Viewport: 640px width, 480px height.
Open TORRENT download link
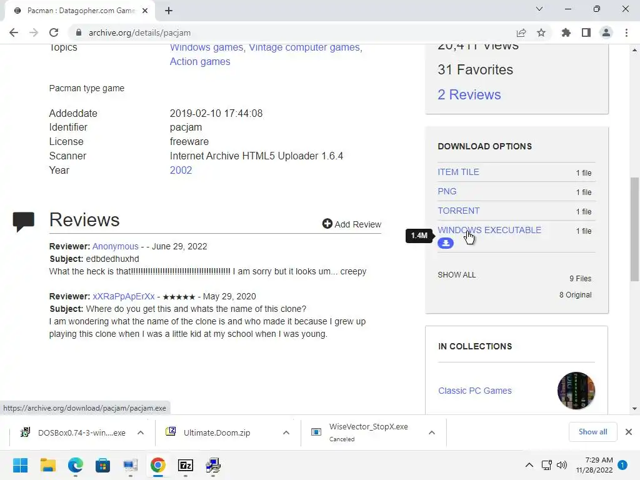pos(458,211)
